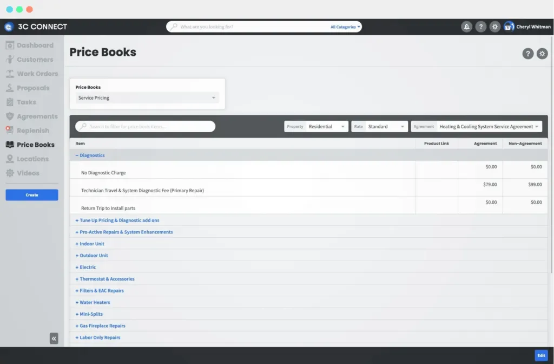Image resolution: width=554 pixels, height=364 pixels.
Task: Navigate to Work Orders
Action: click(32, 74)
